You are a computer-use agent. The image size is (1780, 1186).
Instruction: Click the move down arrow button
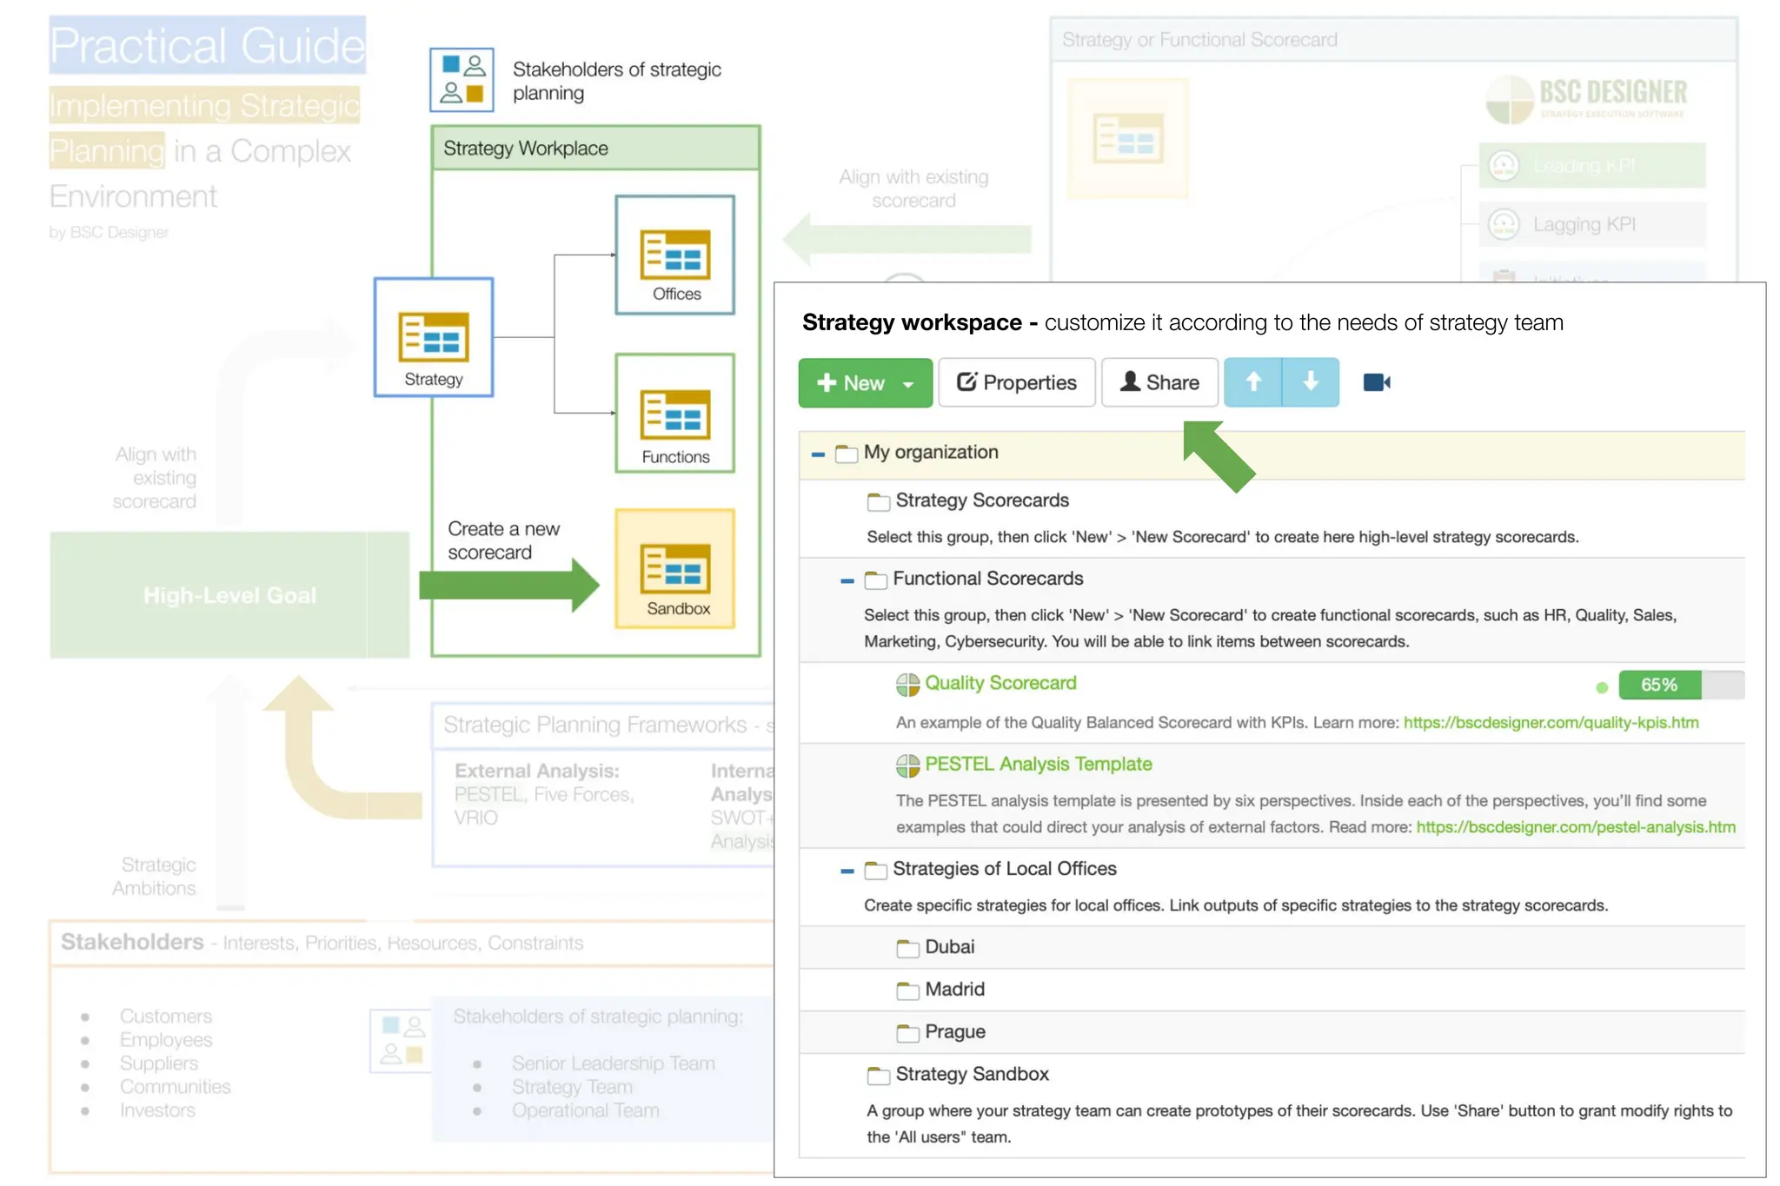(1311, 382)
